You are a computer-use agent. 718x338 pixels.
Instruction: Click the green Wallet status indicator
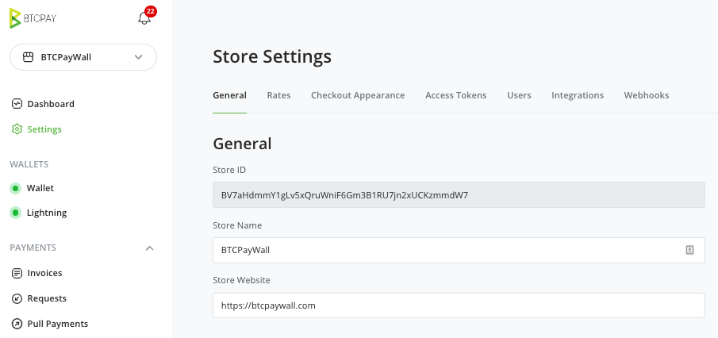point(16,188)
